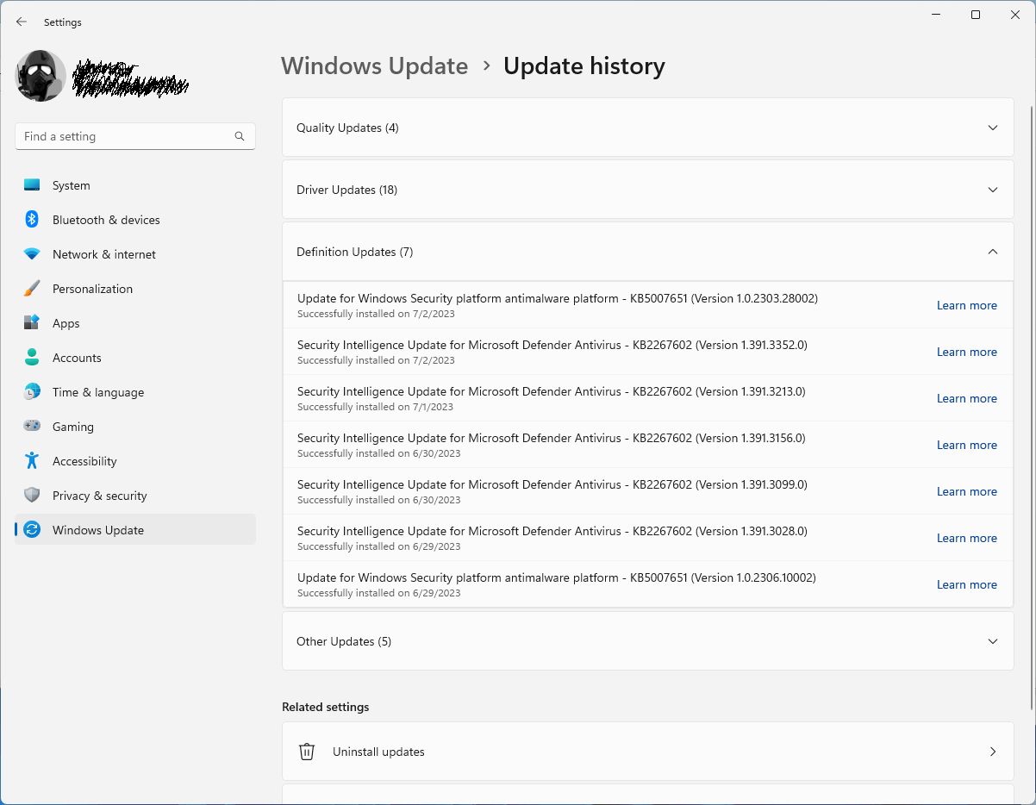
Task: Click Other Updates (5) header text
Action: pos(344,641)
